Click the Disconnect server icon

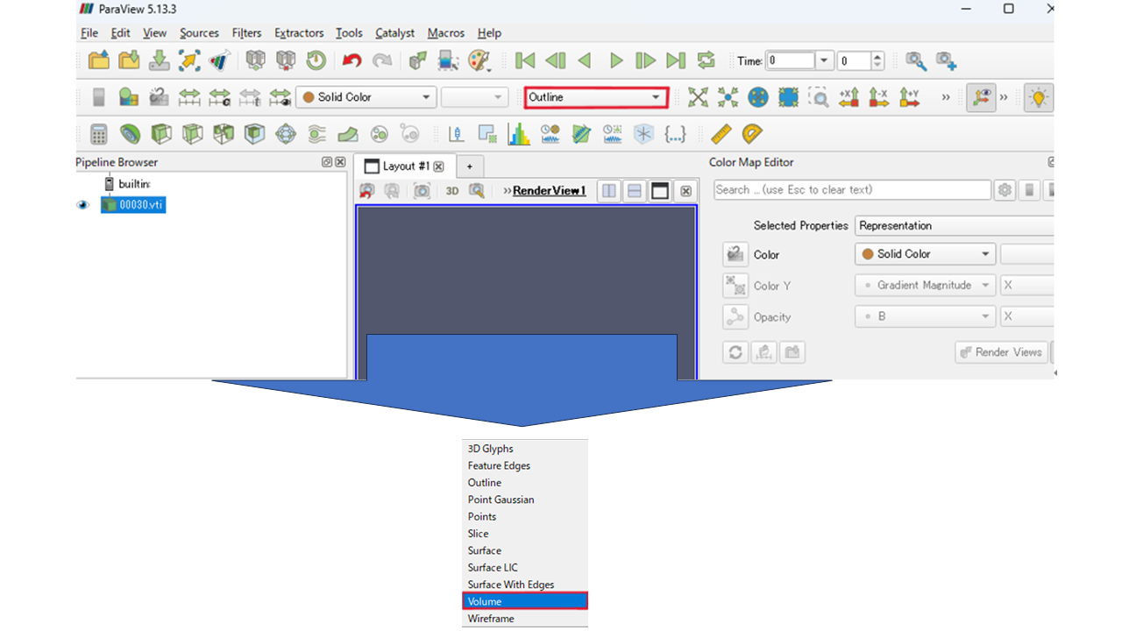(286, 60)
